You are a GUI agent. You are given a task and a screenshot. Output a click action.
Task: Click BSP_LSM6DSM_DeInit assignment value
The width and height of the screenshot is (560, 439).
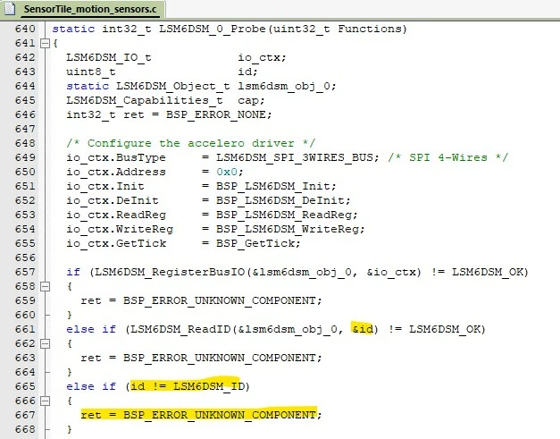(x=280, y=200)
